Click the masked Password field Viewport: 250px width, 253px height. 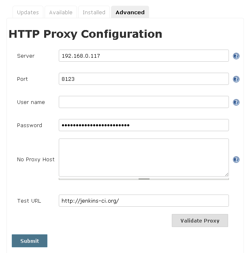click(144, 125)
